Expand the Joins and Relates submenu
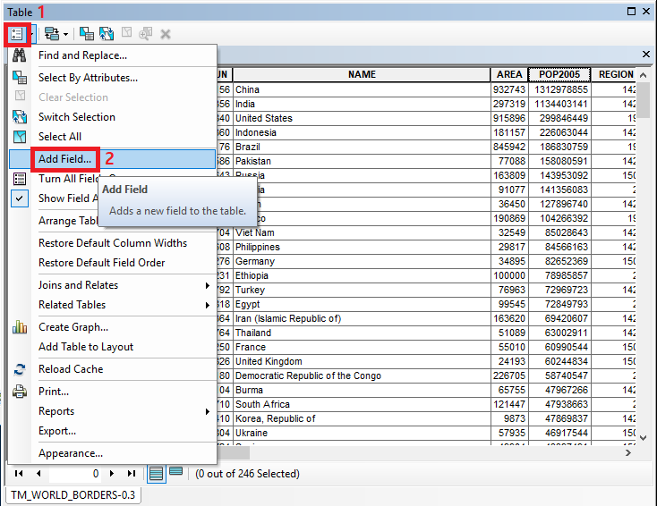657x506 pixels. [x=208, y=285]
